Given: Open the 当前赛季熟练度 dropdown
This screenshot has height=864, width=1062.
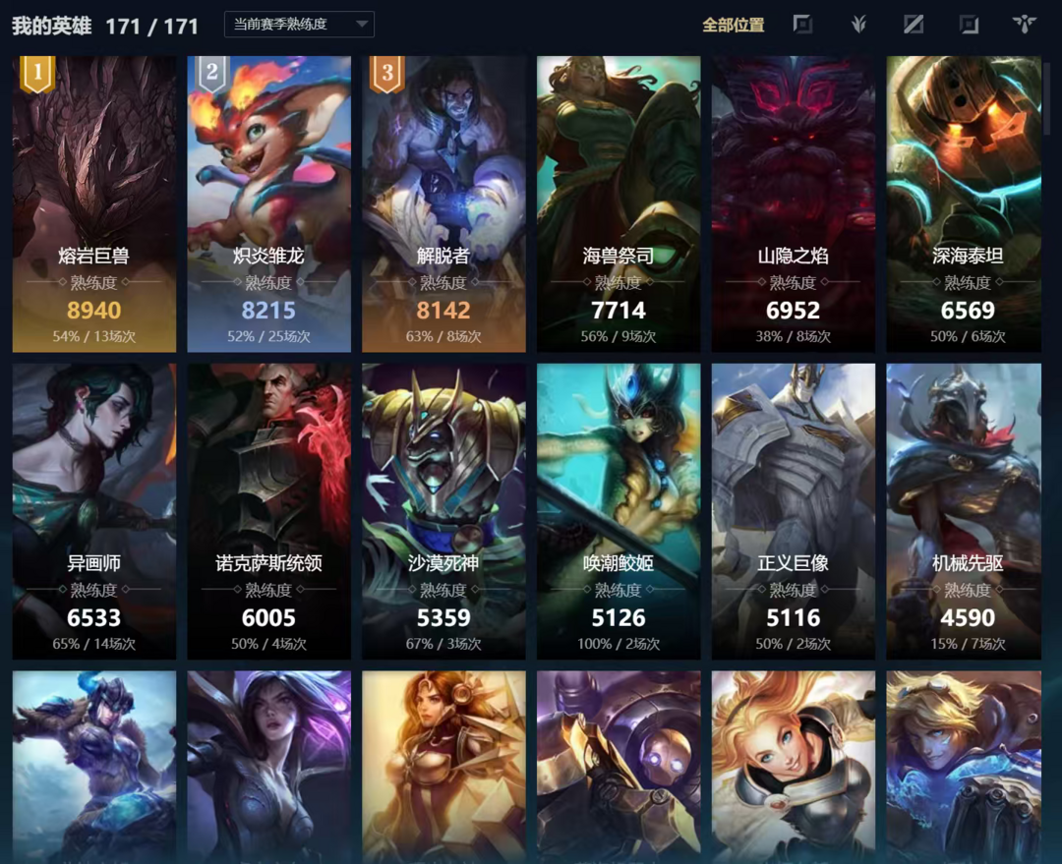Looking at the screenshot, I should pyautogui.click(x=299, y=25).
